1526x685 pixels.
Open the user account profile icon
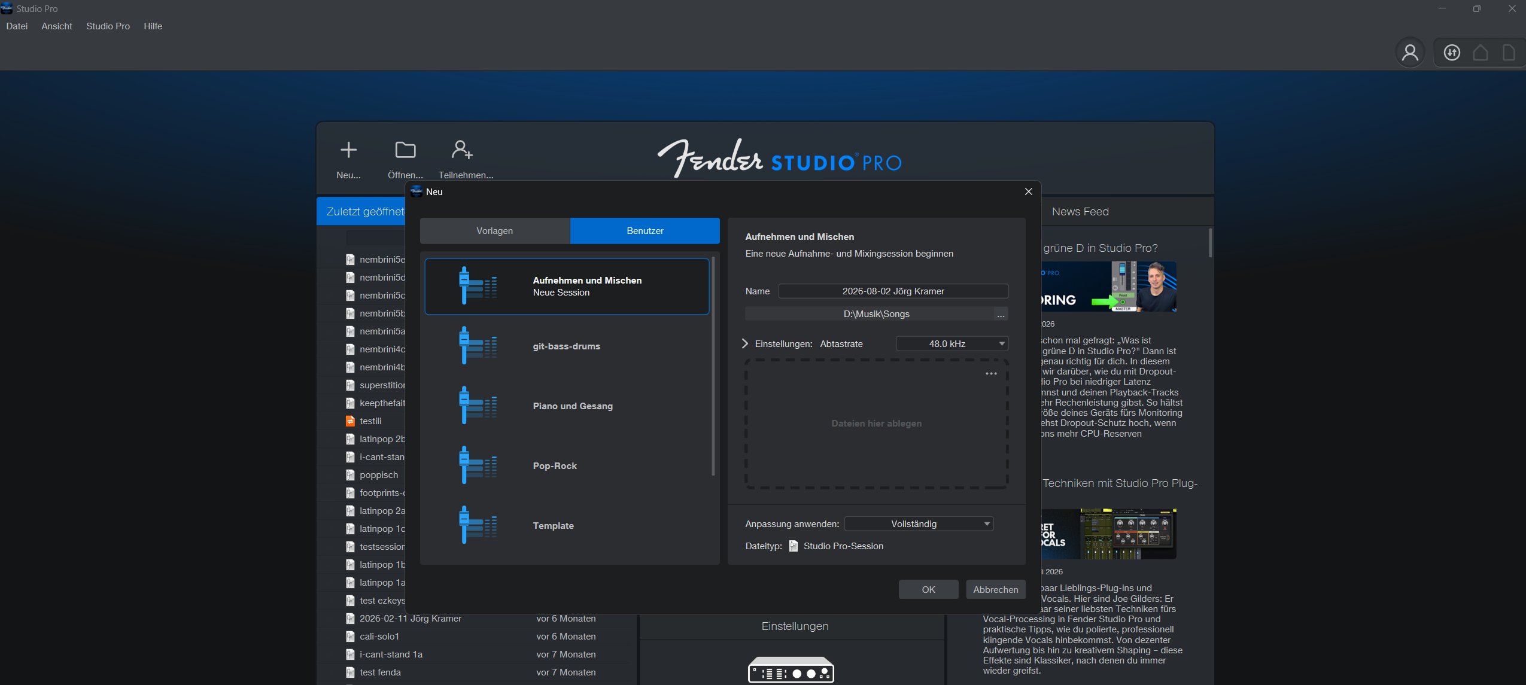1410,53
